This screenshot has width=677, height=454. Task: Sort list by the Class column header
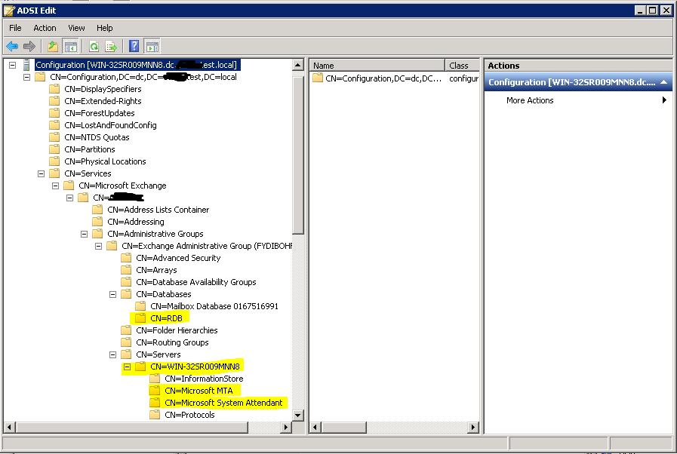tap(462, 66)
